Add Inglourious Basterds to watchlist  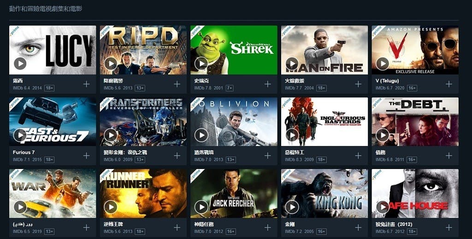coord(358,156)
